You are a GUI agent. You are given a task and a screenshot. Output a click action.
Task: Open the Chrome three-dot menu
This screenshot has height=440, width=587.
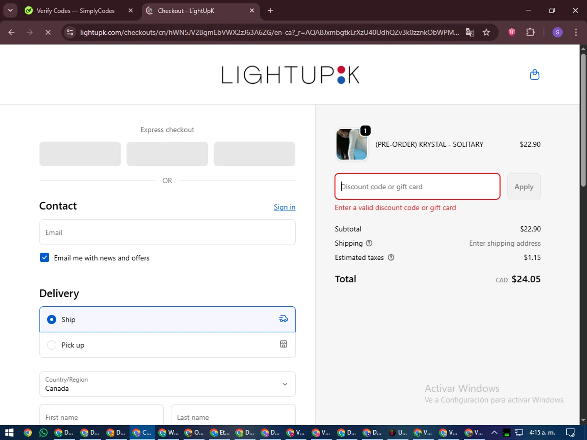pyautogui.click(x=576, y=32)
